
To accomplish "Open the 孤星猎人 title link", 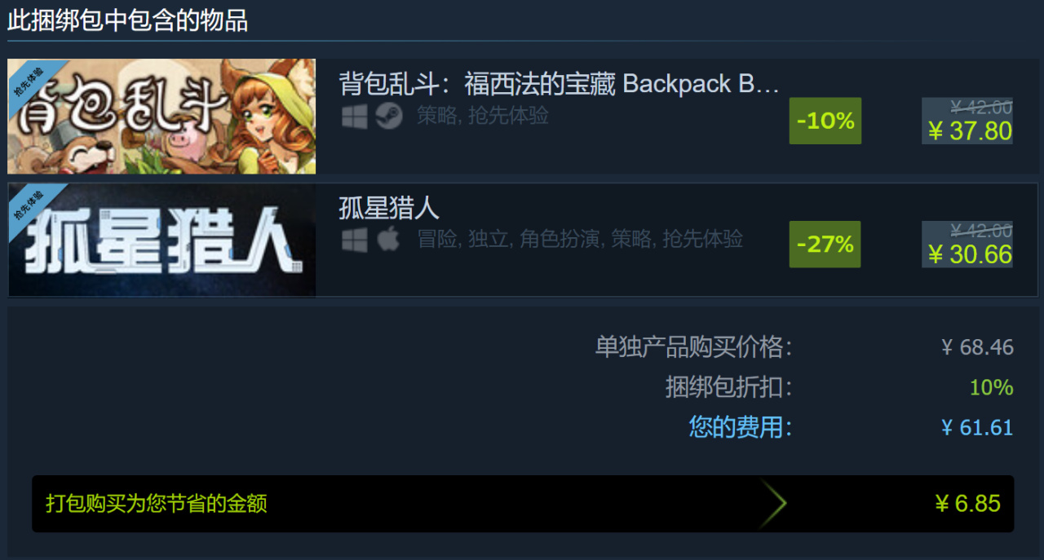I will click(x=389, y=208).
